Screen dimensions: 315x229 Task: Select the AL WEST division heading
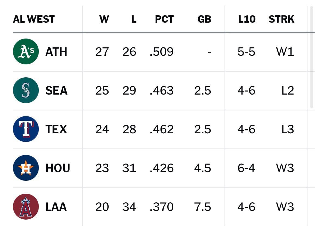point(34,19)
